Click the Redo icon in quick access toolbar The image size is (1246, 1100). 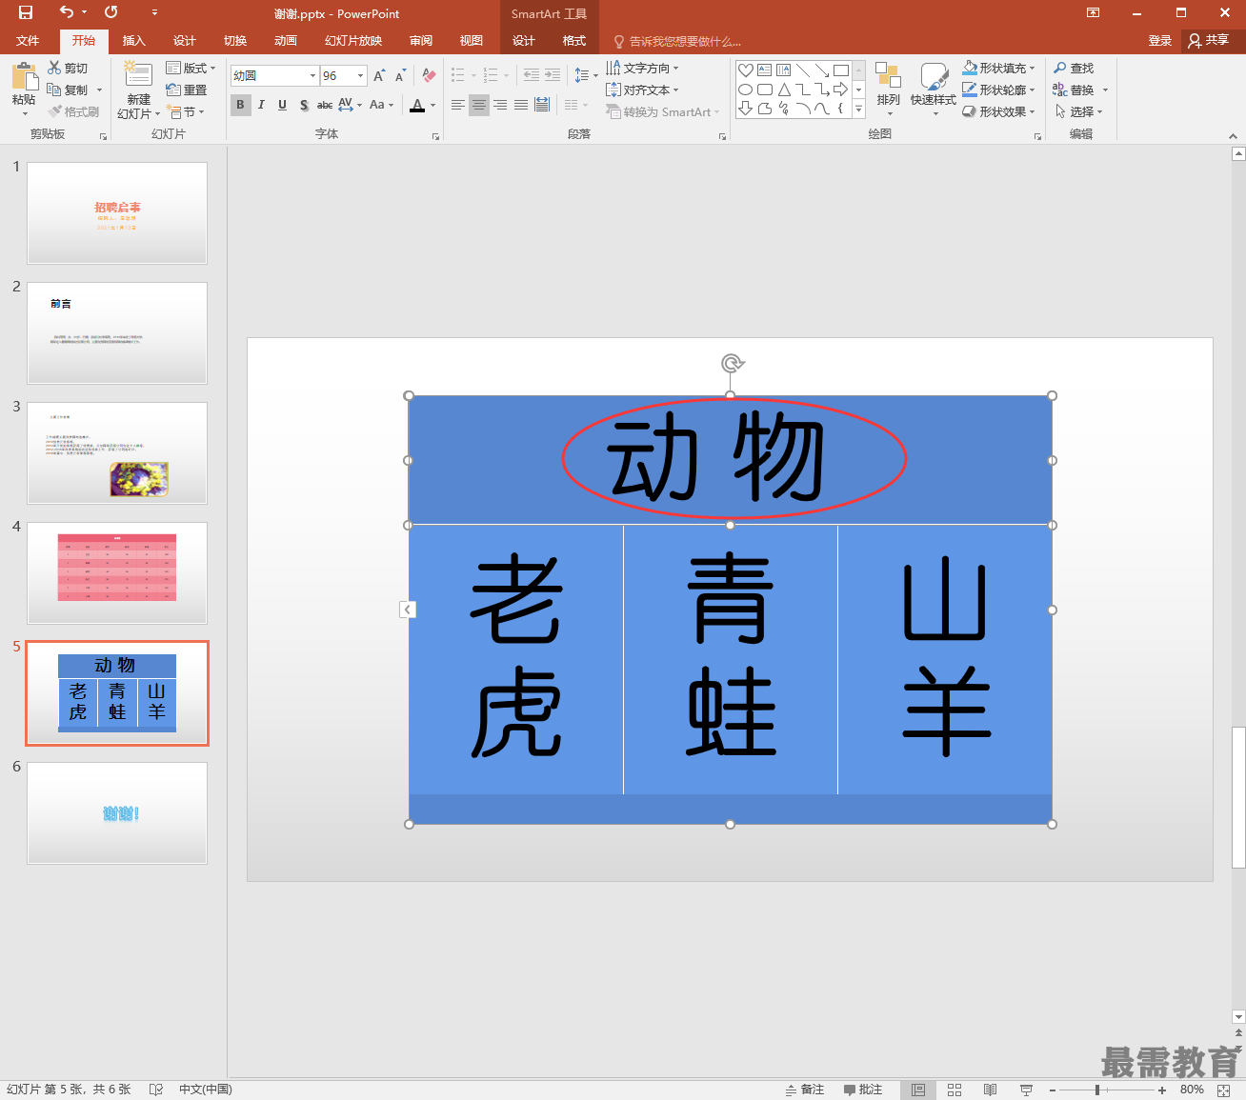tap(111, 12)
